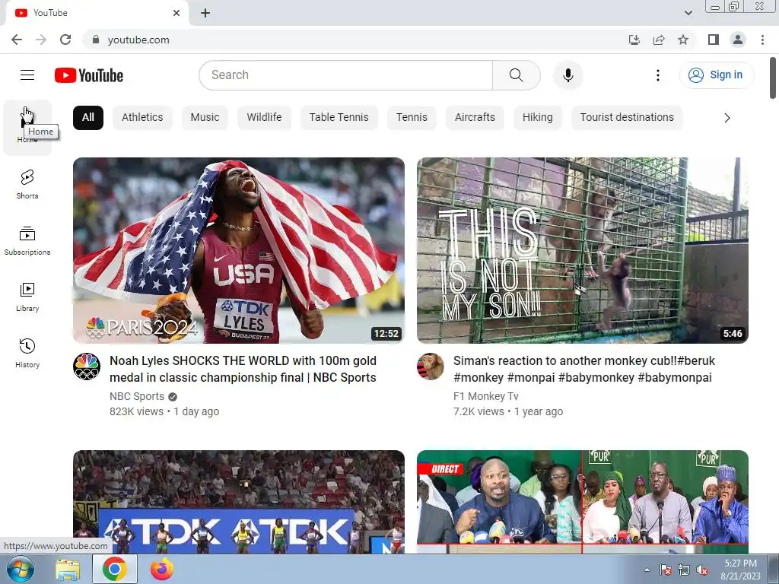Click the YouTube search field

click(x=346, y=75)
